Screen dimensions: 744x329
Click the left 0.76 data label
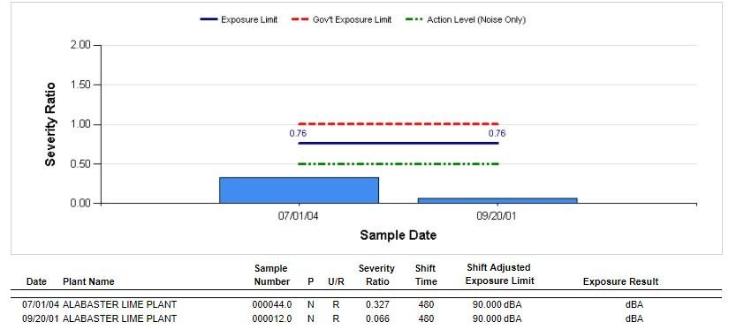tap(298, 133)
